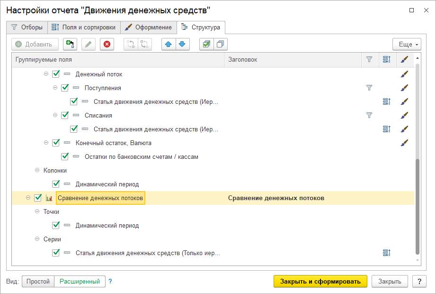Move the selected item down with blue arrow

tap(182, 44)
